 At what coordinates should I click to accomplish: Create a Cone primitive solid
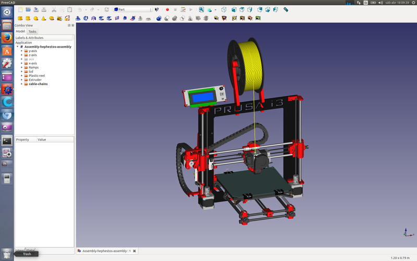[x=44, y=18]
